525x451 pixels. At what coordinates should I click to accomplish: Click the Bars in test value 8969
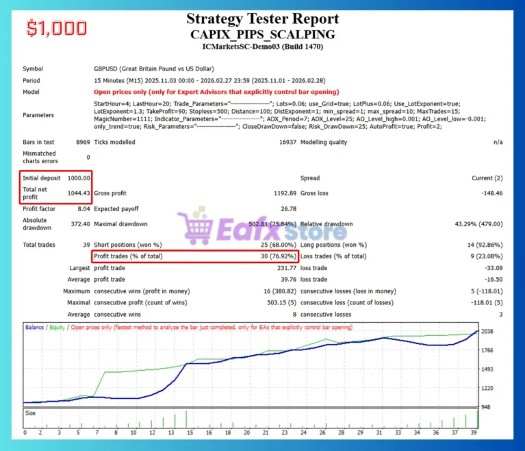(x=83, y=142)
